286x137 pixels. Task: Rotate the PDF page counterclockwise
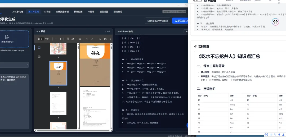tap(73, 39)
